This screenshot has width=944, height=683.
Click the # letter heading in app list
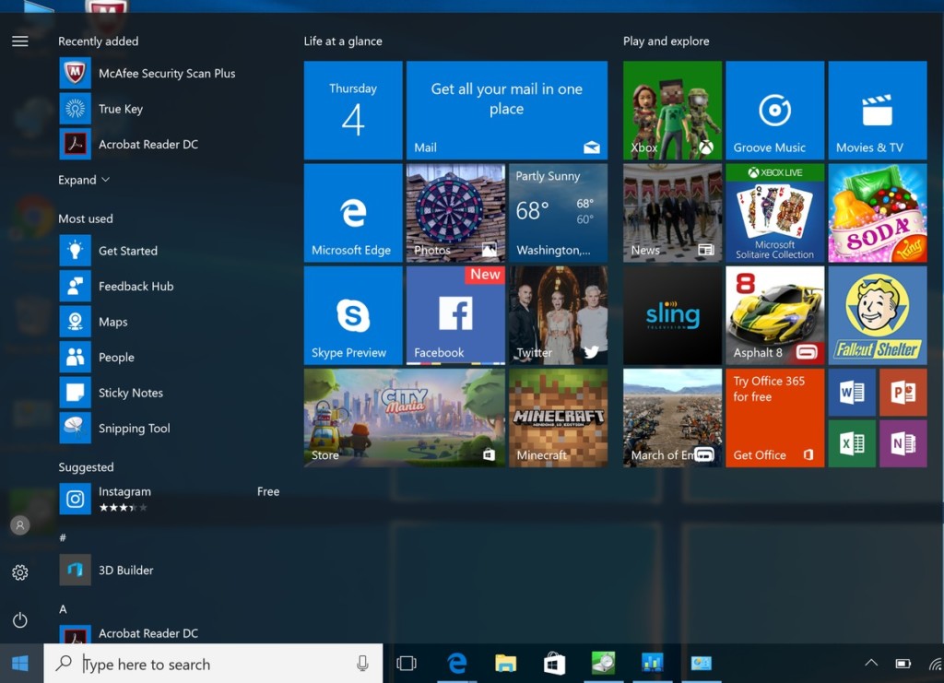[x=63, y=537]
